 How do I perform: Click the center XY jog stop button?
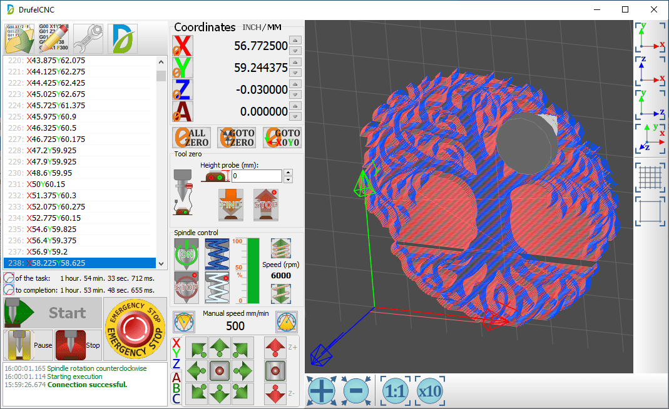click(x=220, y=371)
